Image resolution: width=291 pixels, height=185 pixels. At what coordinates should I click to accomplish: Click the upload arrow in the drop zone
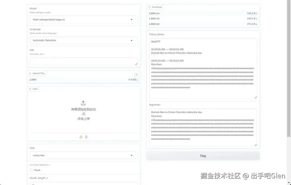(x=83, y=102)
